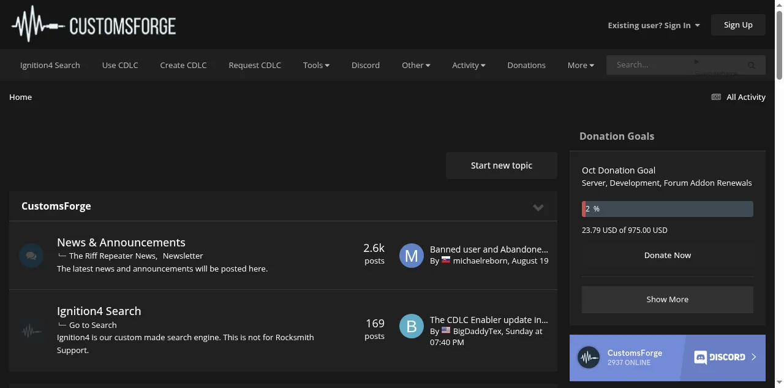784x388 pixels.
Task: Open the Existing user Sign In dropdown
Action: (654, 25)
